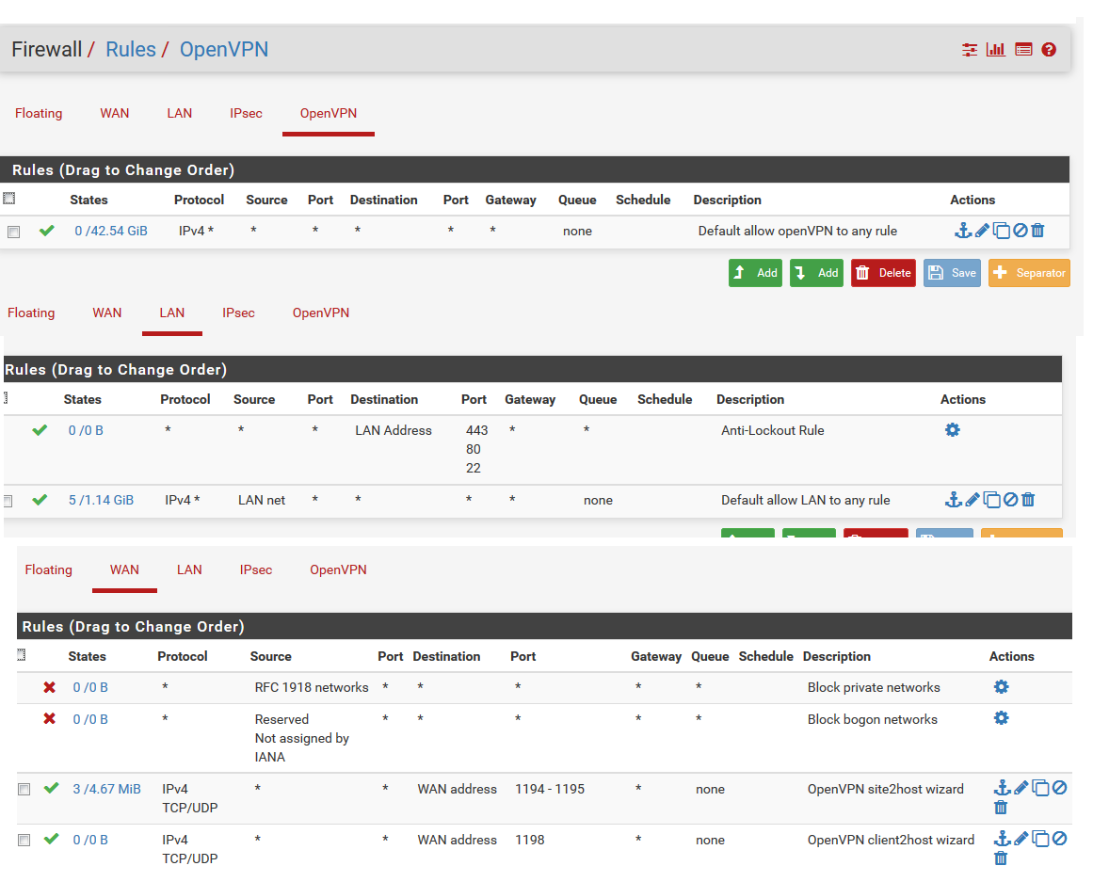Tick the OpenVPN client2host wizard rule checkbox
The height and width of the screenshot is (882, 1093).
click(24, 840)
